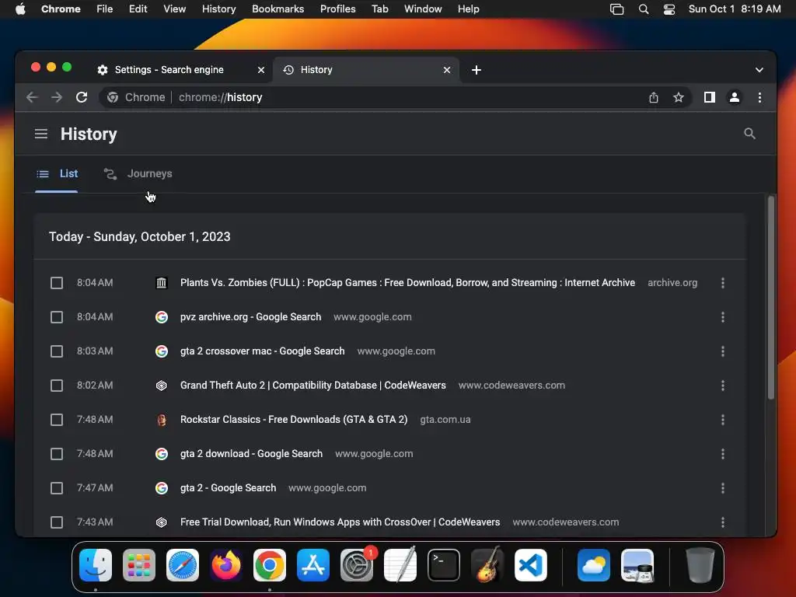Toggle the Chrome side panel
This screenshot has width=796, height=597.
(709, 97)
